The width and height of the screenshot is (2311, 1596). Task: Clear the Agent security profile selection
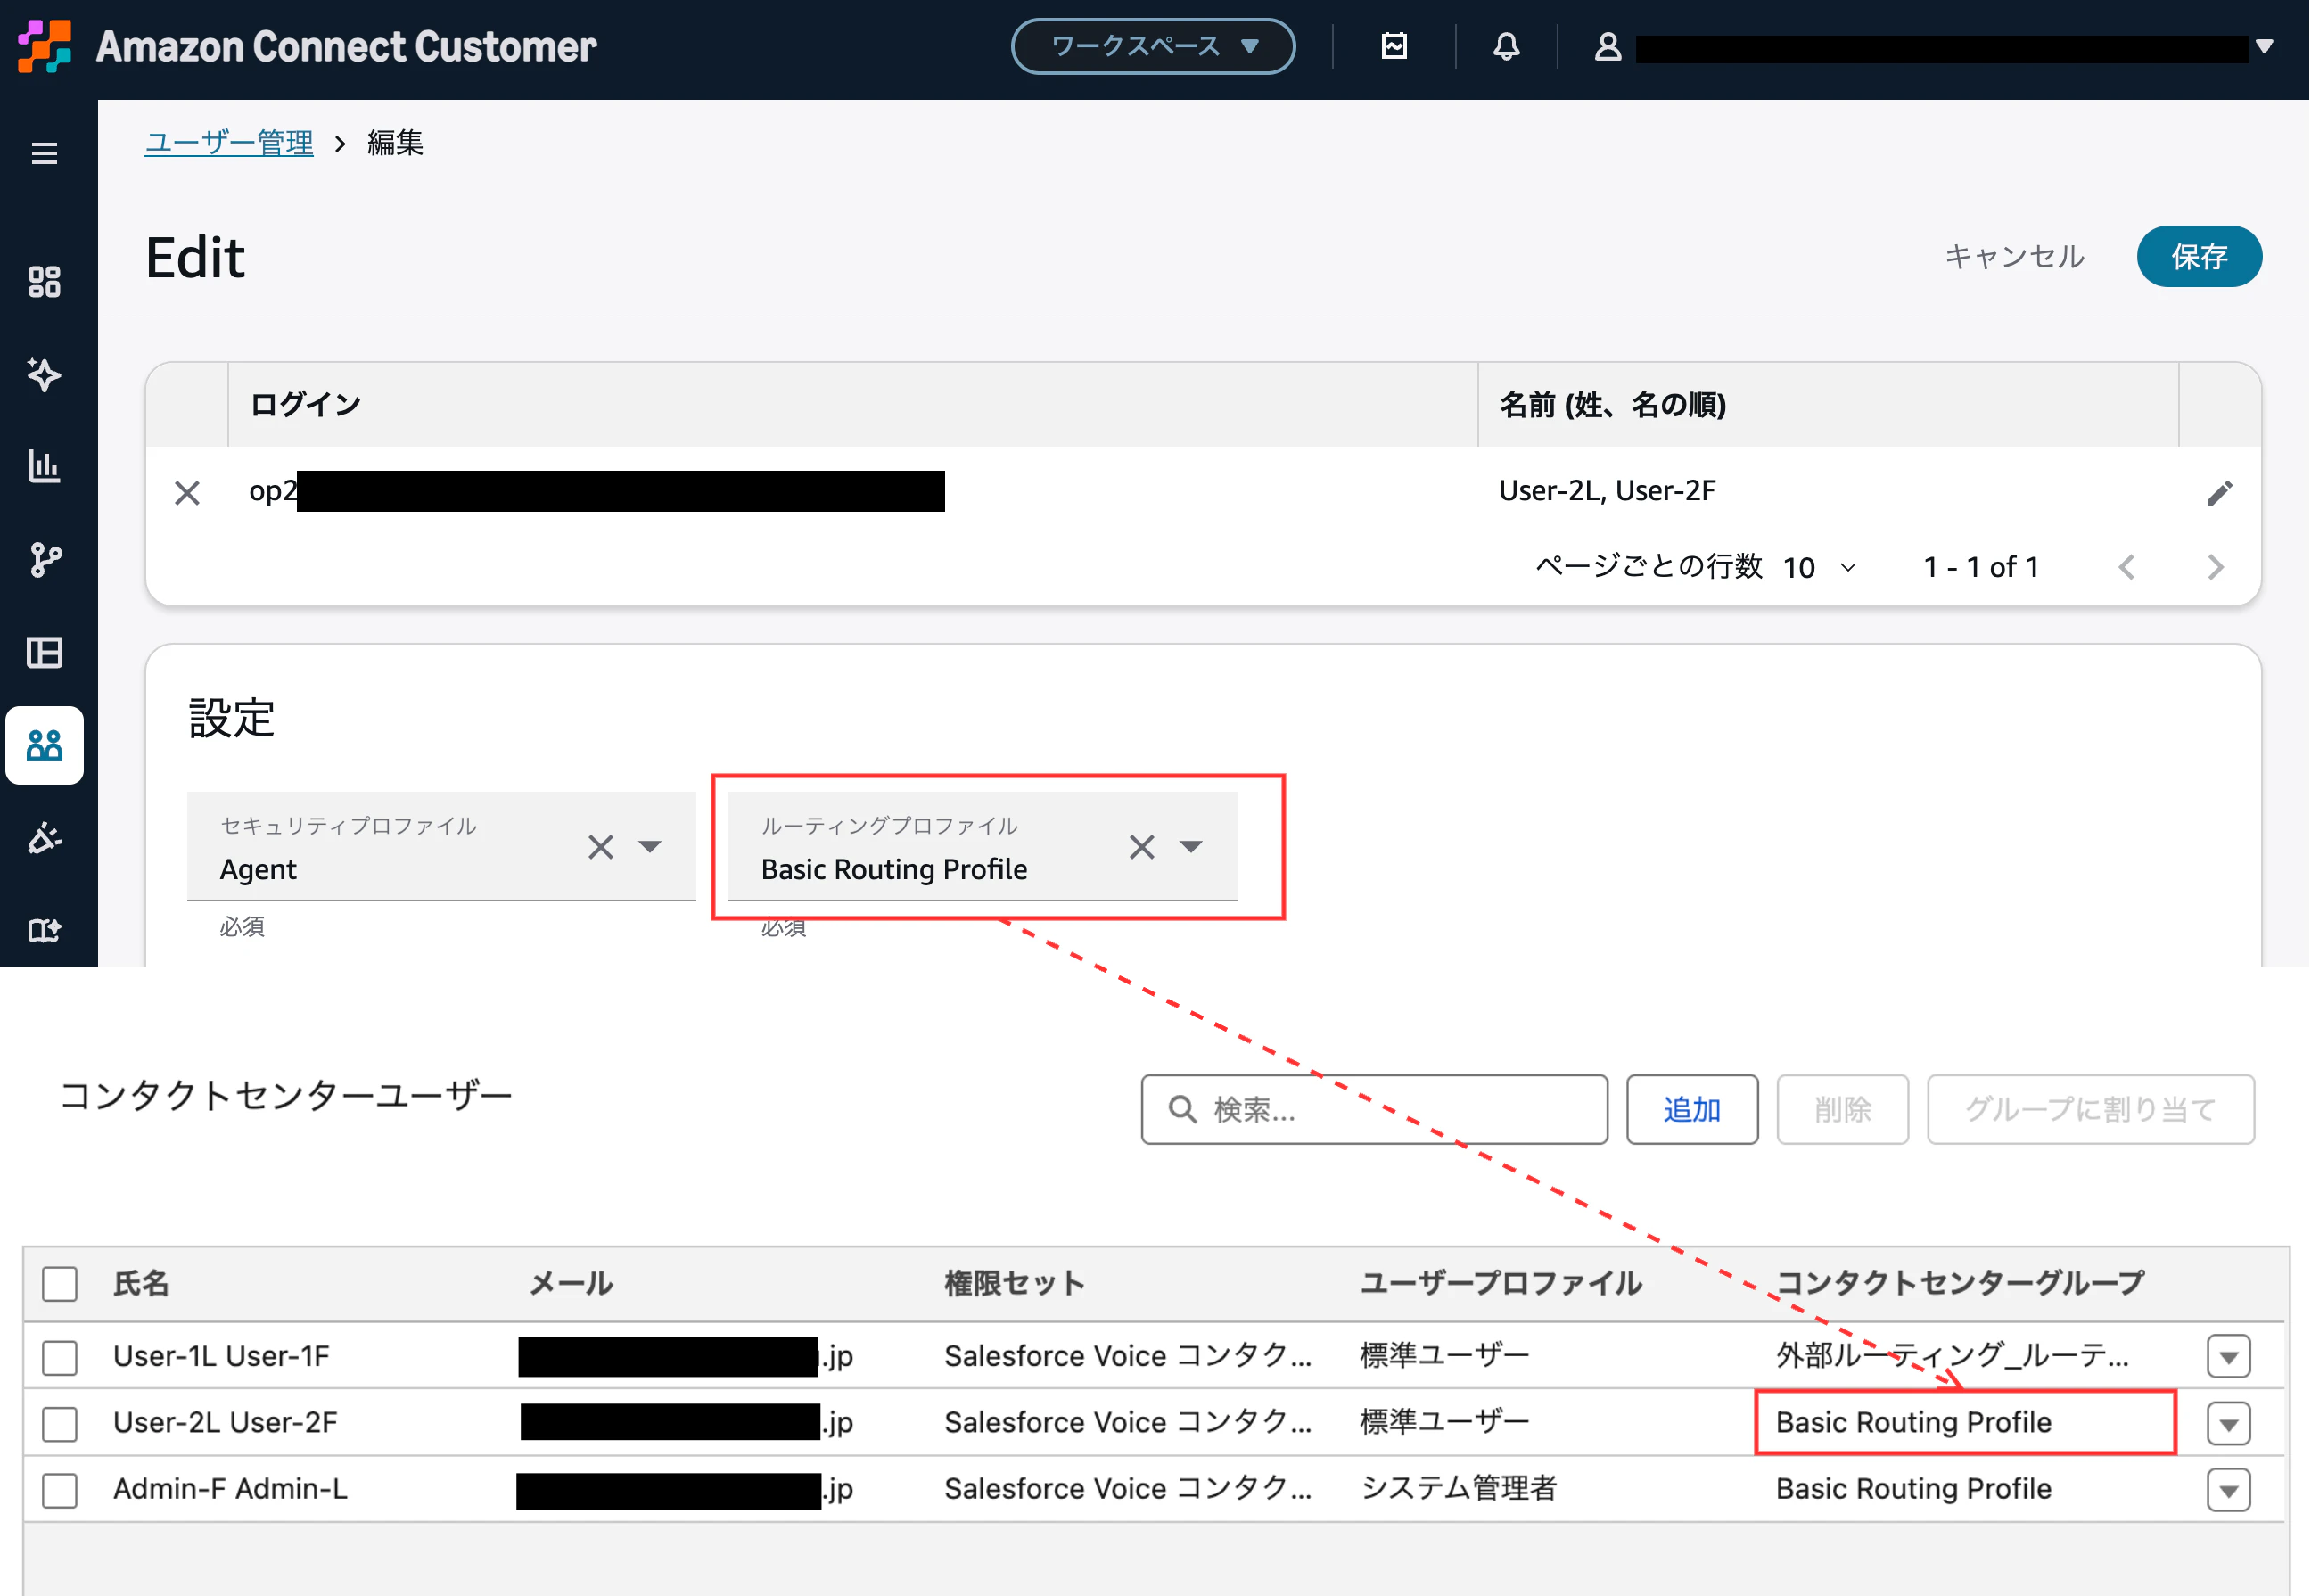point(600,847)
